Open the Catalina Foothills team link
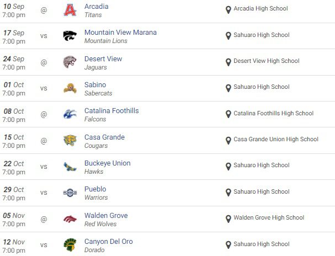335x256 pixels. (x=111, y=111)
